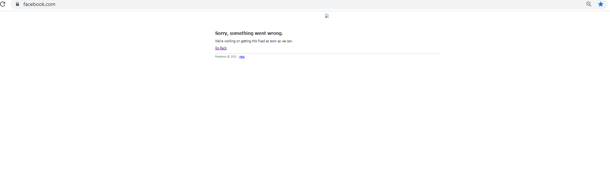View site security via the padlock icon
The height and width of the screenshot is (172, 610).
[17, 4]
